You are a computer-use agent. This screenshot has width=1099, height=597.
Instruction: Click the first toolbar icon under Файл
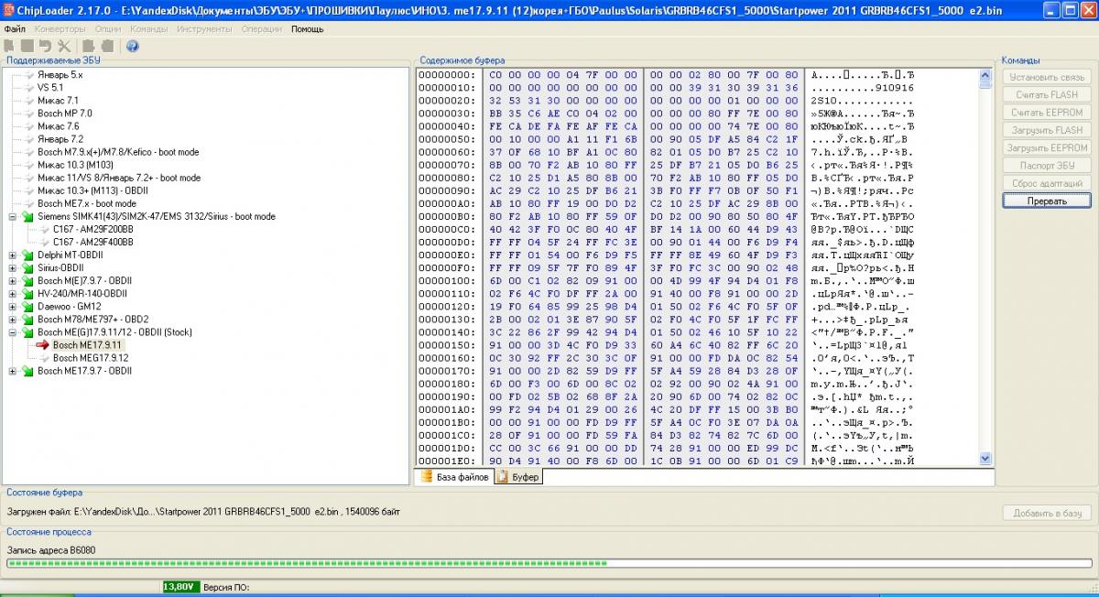tap(9, 46)
